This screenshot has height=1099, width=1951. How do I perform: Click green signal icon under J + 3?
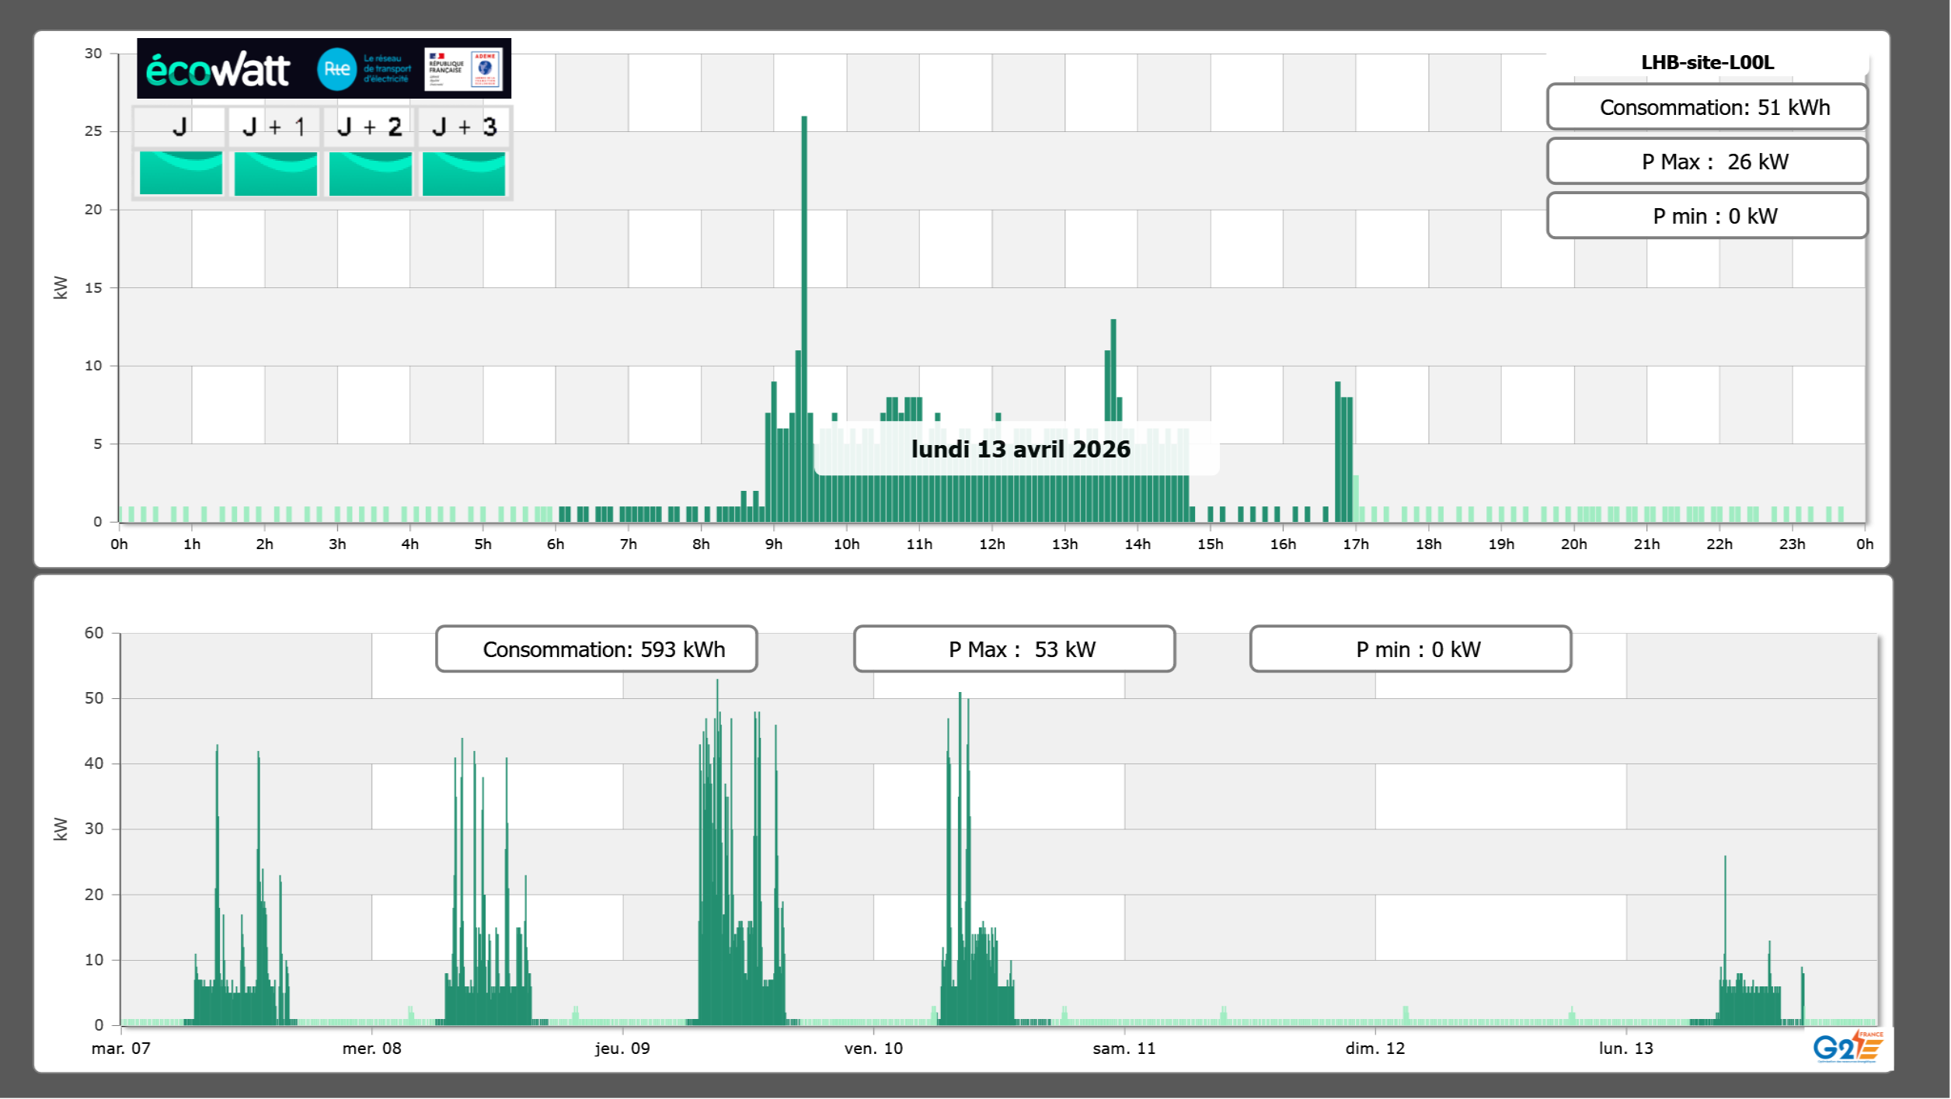point(464,173)
